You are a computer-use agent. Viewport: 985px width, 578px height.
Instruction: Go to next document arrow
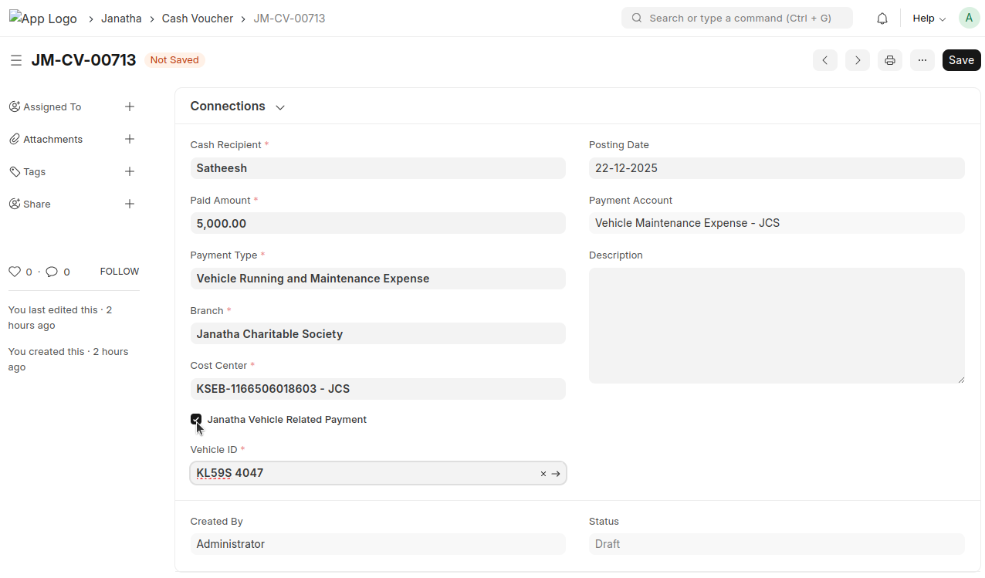coord(858,60)
